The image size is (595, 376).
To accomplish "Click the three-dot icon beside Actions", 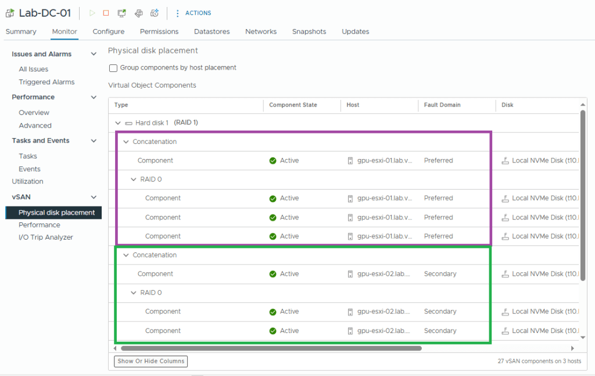I will tap(178, 13).
